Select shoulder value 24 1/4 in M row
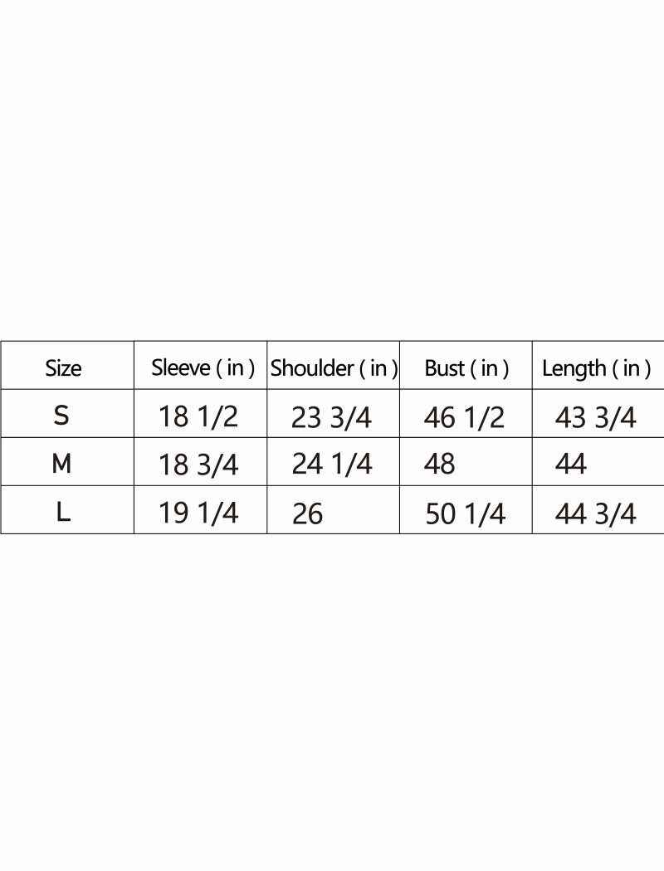This screenshot has height=871, width=664. click(331, 465)
